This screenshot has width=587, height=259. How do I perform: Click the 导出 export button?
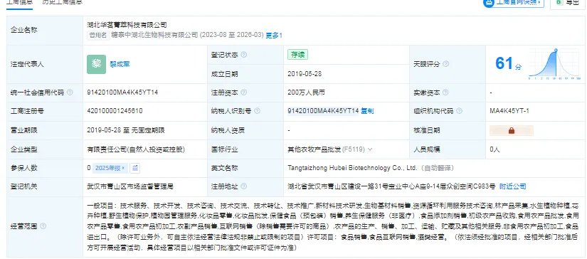tap(568, 3)
